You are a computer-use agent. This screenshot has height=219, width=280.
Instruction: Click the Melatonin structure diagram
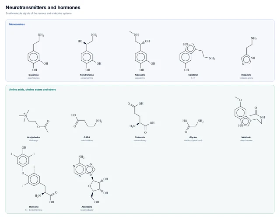[250, 112]
